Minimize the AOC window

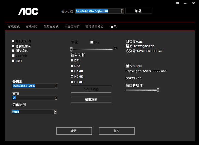click(x=185, y=4)
